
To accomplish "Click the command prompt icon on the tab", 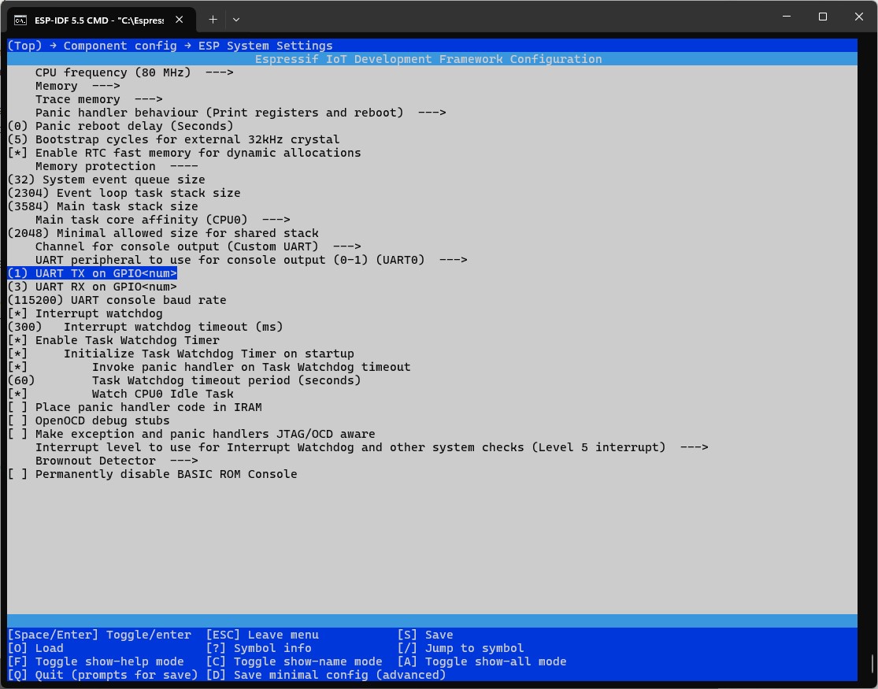I will pyautogui.click(x=20, y=20).
